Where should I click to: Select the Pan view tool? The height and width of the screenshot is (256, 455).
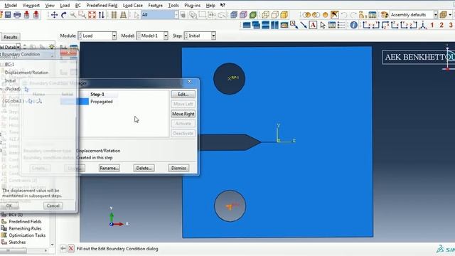(x=54, y=15)
